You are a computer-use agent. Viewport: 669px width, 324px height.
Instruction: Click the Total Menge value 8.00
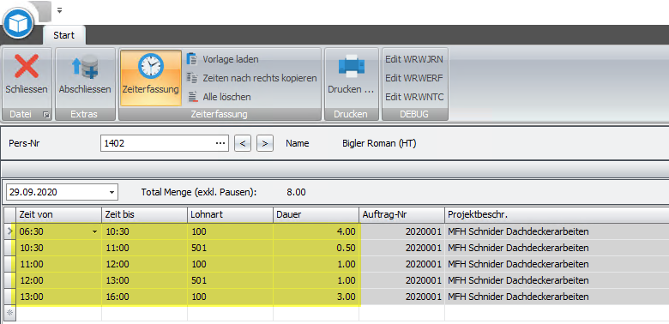[x=296, y=192]
